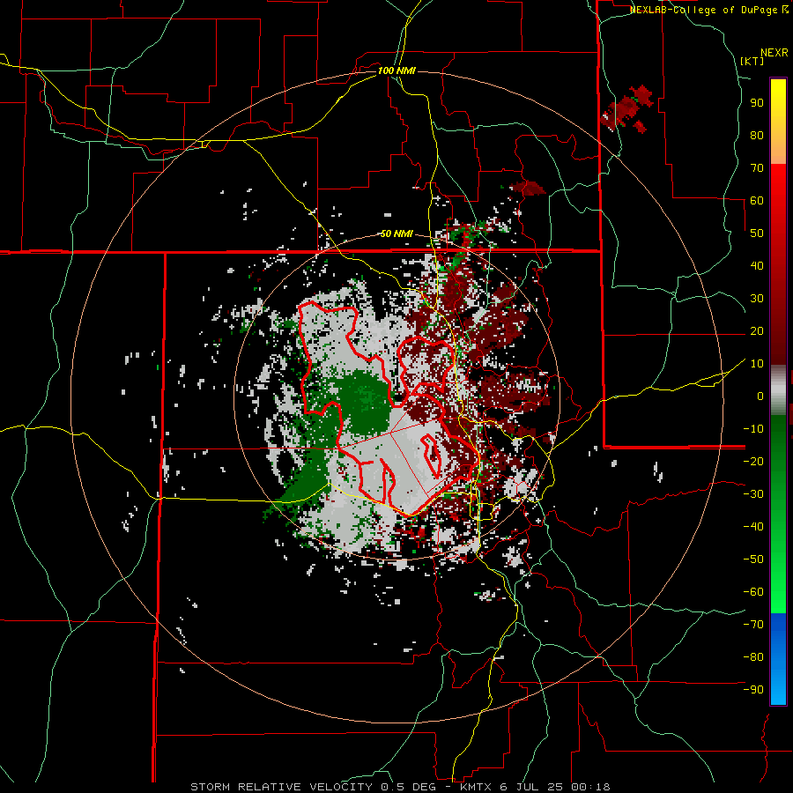Click the "-90" scale value
This screenshot has height=793, width=793.
tap(753, 690)
